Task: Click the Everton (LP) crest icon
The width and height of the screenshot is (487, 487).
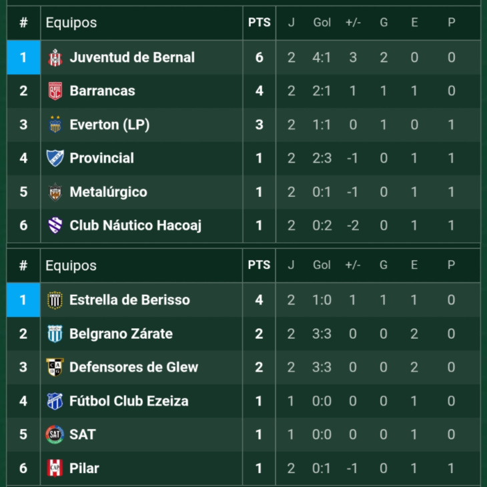Action: (55, 124)
